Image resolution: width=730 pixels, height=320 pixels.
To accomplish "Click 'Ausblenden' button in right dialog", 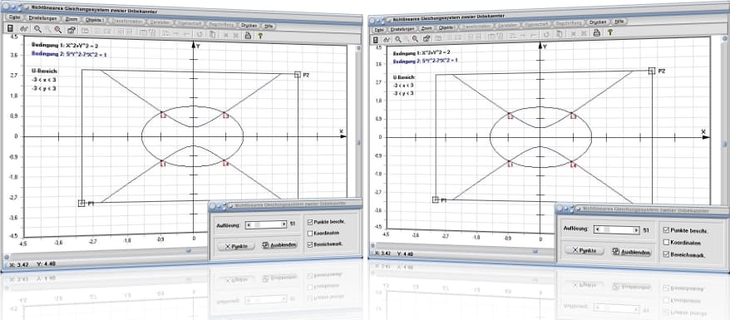I will (x=631, y=252).
